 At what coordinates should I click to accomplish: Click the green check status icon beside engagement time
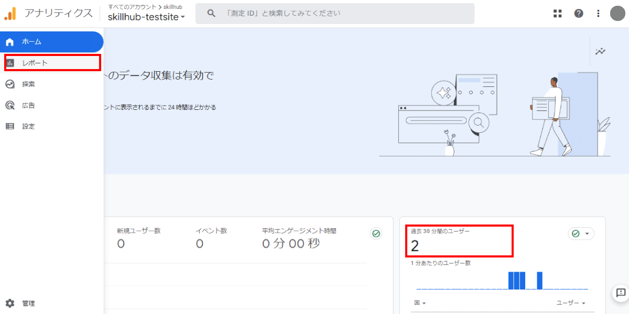[376, 234]
